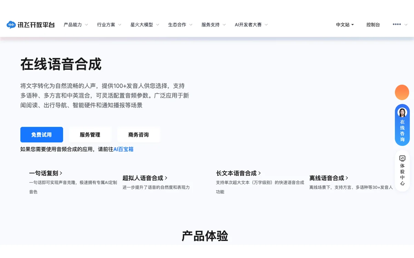Click the 在线语音合成 page heading
414x258 pixels.
pos(61,64)
